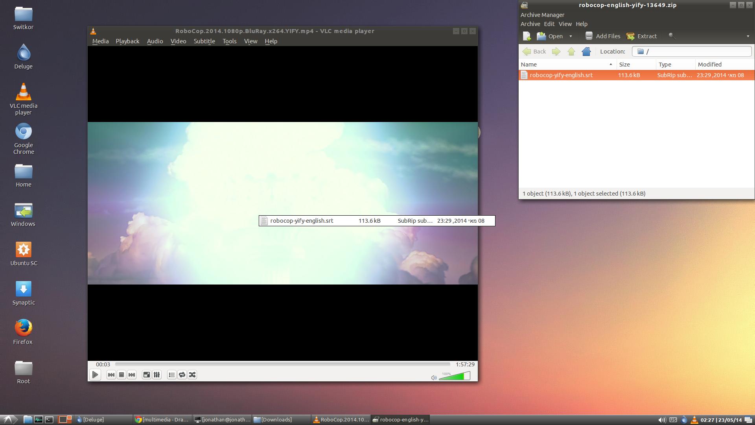Image resolution: width=755 pixels, height=425 pixels.
Task: Open the VLC Help menu
Action: coord(271,41)
